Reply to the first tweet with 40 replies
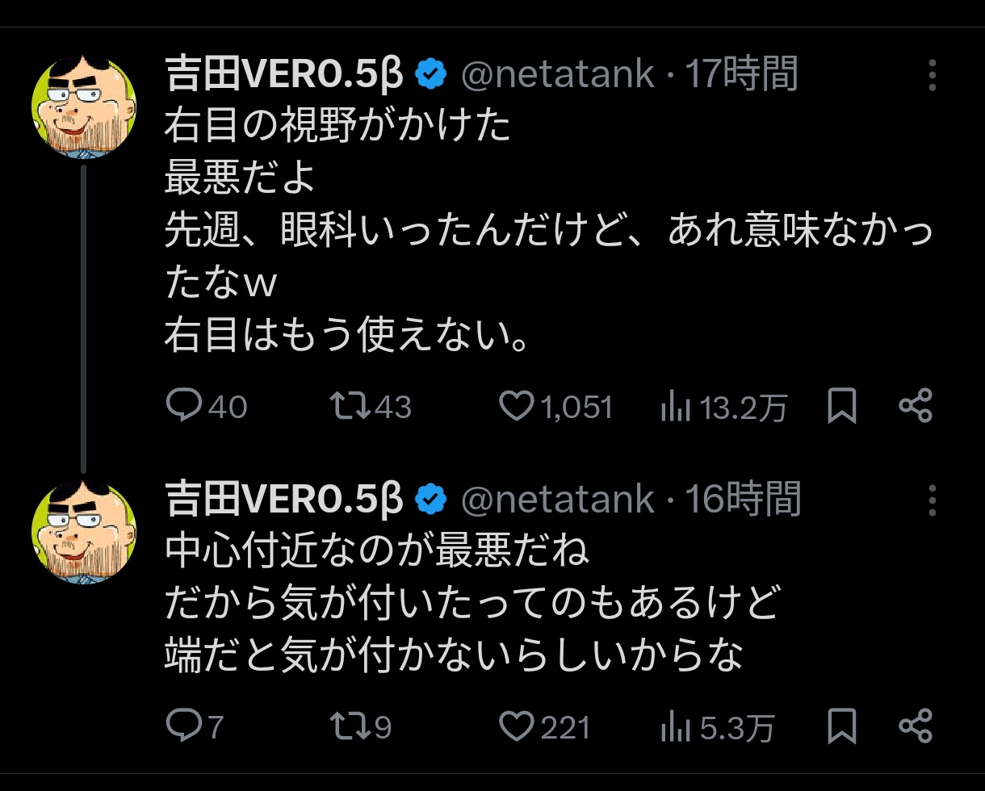The width and height of the screenshot is (985, 791). [184, 405]
